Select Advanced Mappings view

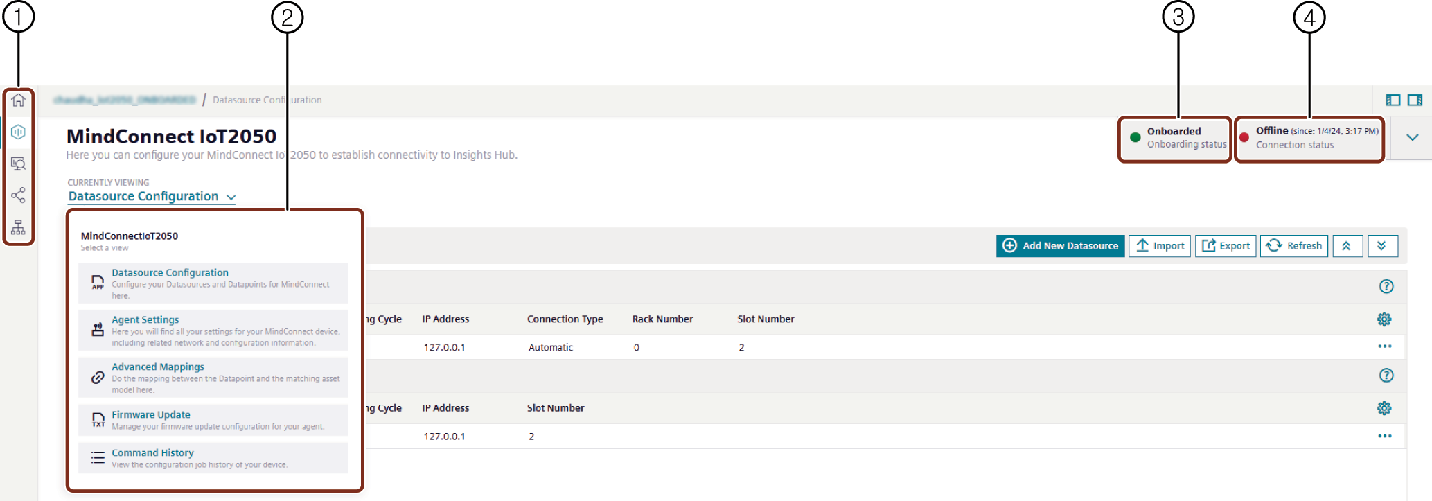pyautogui.click(x=213, y=378)
